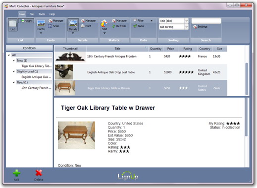
Task: Collapse the All tree node
Action: 9,55
